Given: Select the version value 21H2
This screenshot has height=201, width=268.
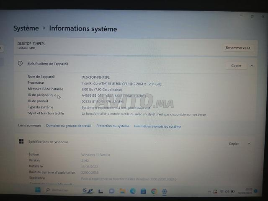Looking at the screenshot, I should coord(85,161).
